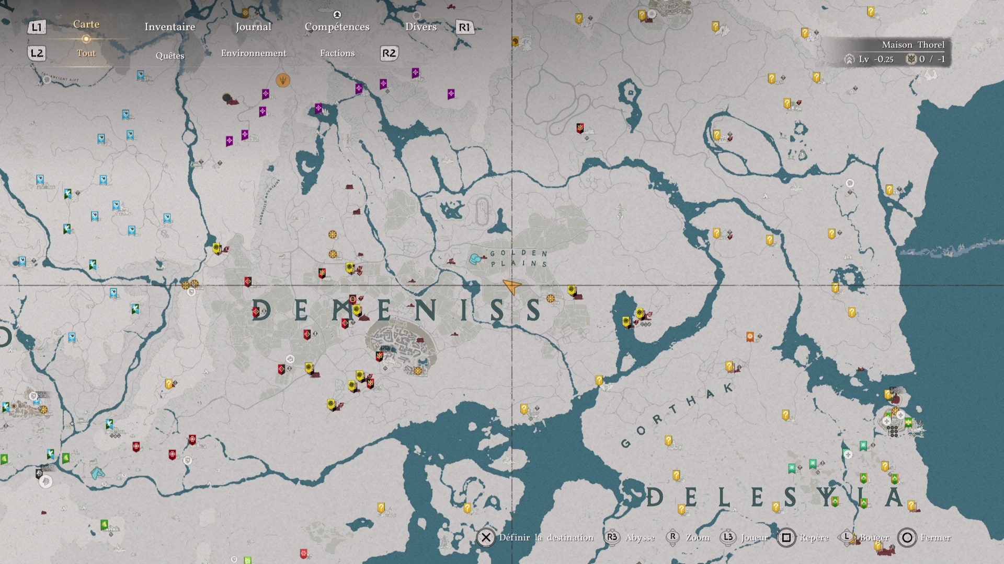Enable the Factions map filter

(x=337, y=53)
